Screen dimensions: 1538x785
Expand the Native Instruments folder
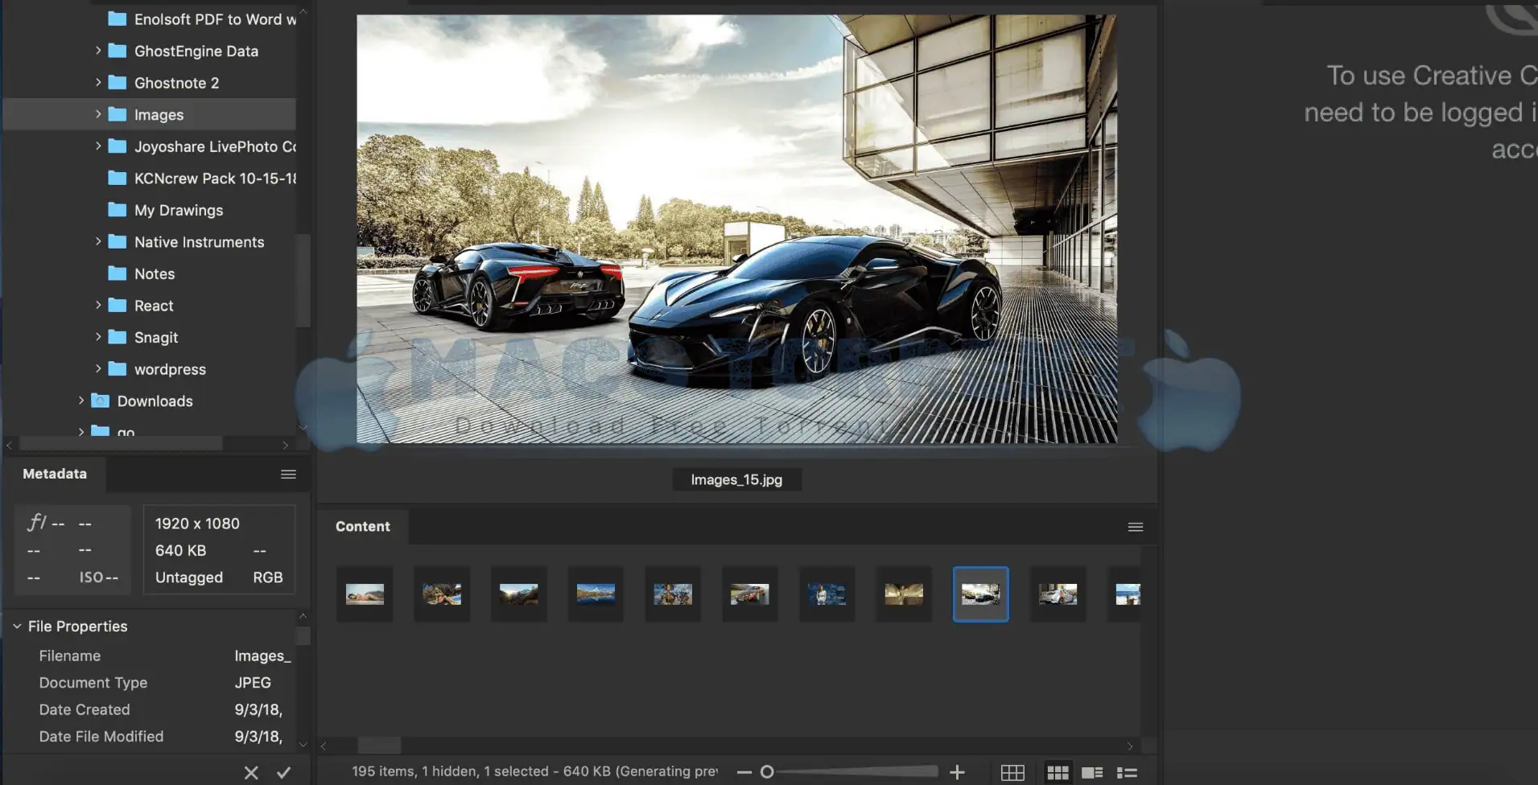(x=98, y=241)
